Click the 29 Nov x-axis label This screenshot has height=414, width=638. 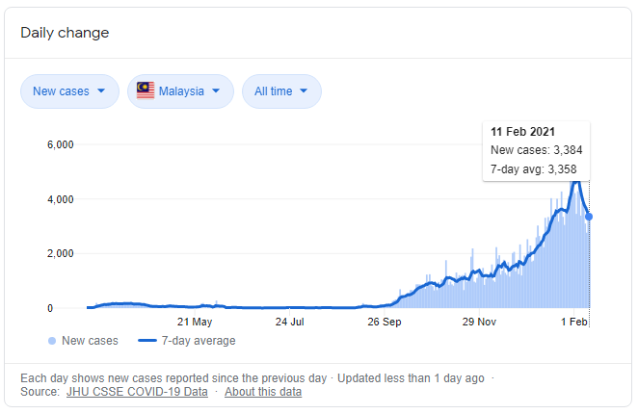tap(478, 322)
